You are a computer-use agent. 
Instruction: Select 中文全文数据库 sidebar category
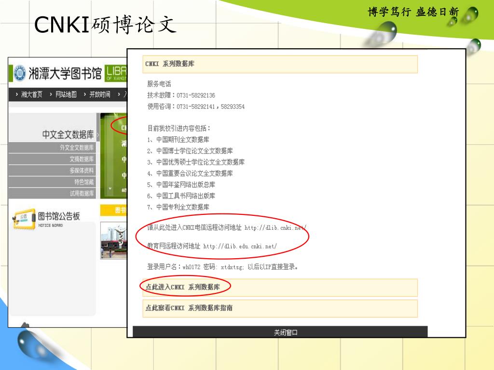point(68,134)
